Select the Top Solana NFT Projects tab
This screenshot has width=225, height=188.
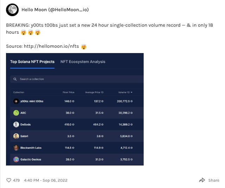tap(32, 61)
